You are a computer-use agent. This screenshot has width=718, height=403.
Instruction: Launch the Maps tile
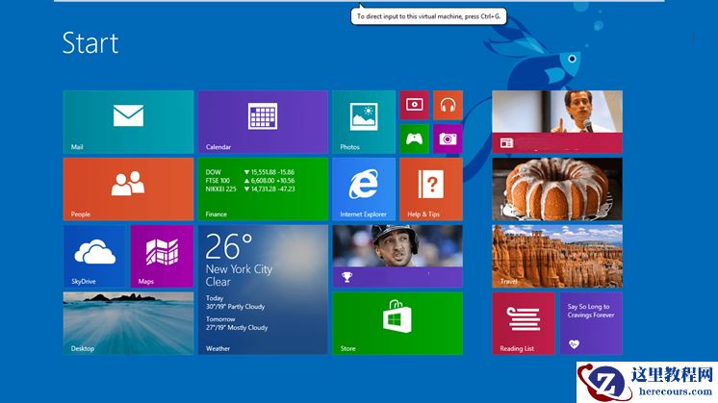[162, 256]
